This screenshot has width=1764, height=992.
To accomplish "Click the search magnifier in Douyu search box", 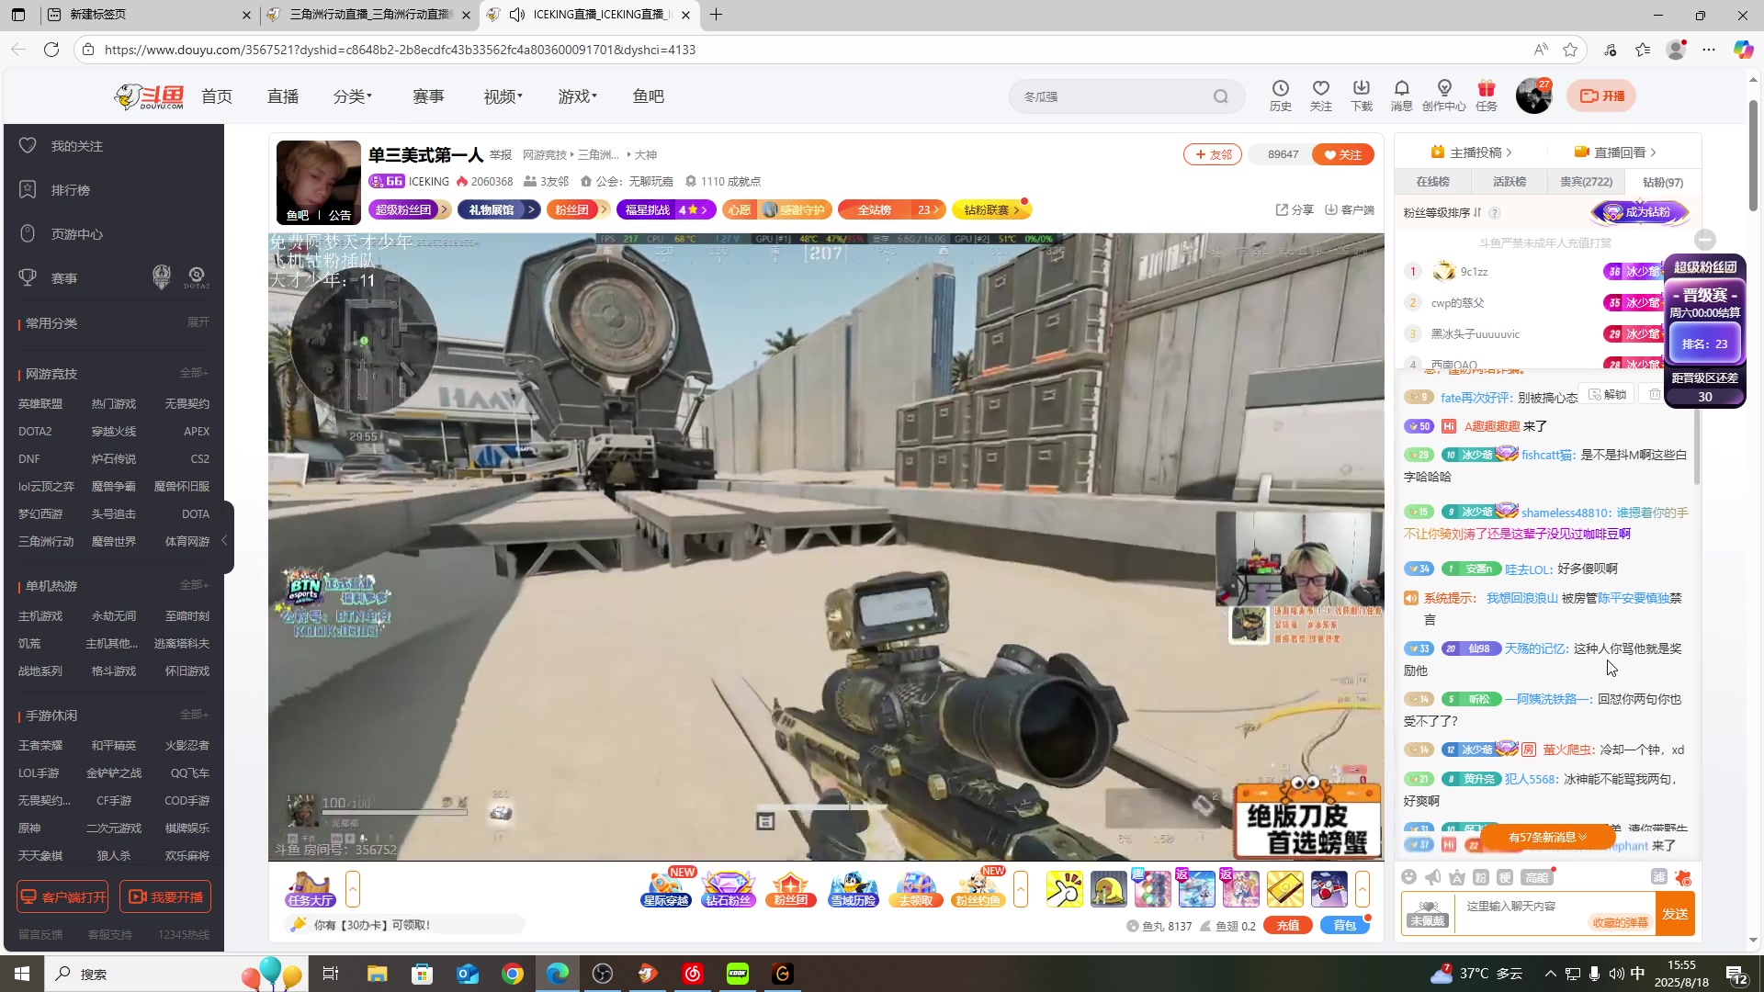I will click(x=1220, y=96).
